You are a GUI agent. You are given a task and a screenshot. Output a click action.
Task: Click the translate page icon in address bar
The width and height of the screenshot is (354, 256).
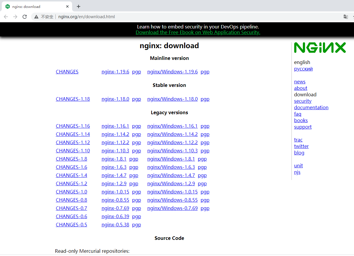(346, 17)
